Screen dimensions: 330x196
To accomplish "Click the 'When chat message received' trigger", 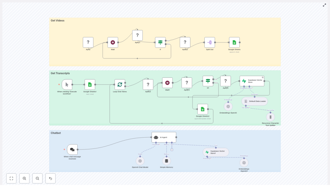I will pos(72,149).
